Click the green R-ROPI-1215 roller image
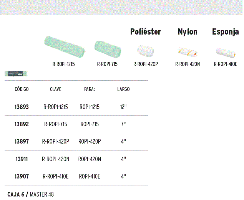The width and height of the screenshot is (244, 200). coord(65,47)
